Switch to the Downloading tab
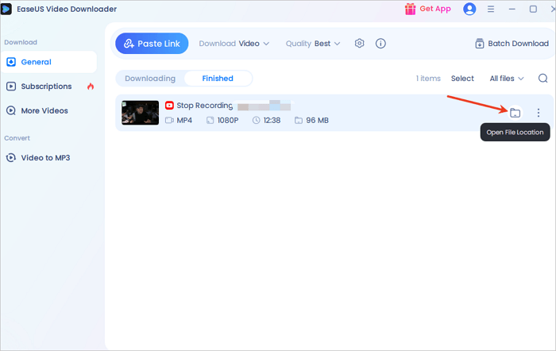 coord(150,79)
